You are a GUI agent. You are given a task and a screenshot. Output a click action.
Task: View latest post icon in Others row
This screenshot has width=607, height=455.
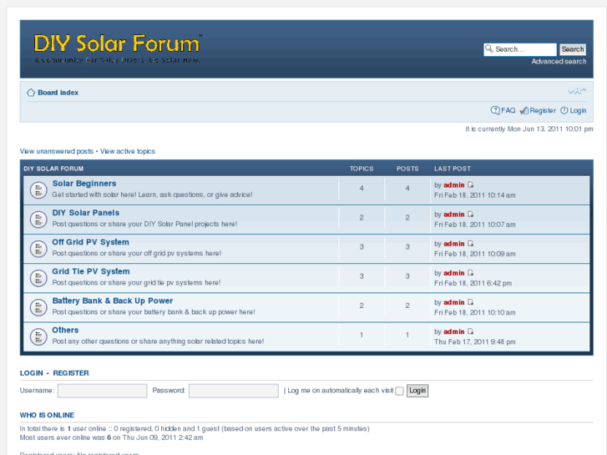pyautogui.click(x=470, y=331)
